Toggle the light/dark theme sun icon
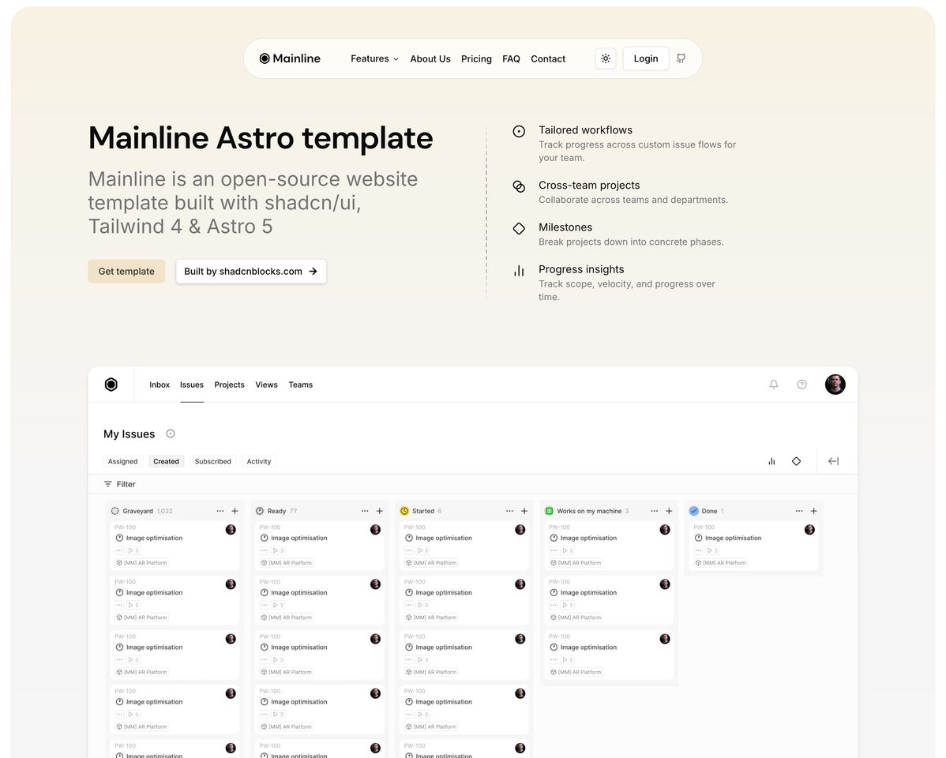The height and width of the screenshot is (758, 946). [x=606, y=58]
